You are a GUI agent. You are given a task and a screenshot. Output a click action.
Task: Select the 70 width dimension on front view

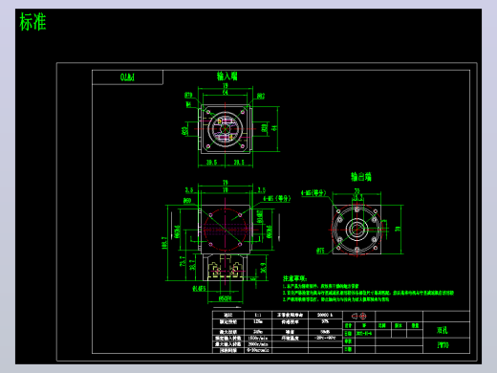(226, 190)
